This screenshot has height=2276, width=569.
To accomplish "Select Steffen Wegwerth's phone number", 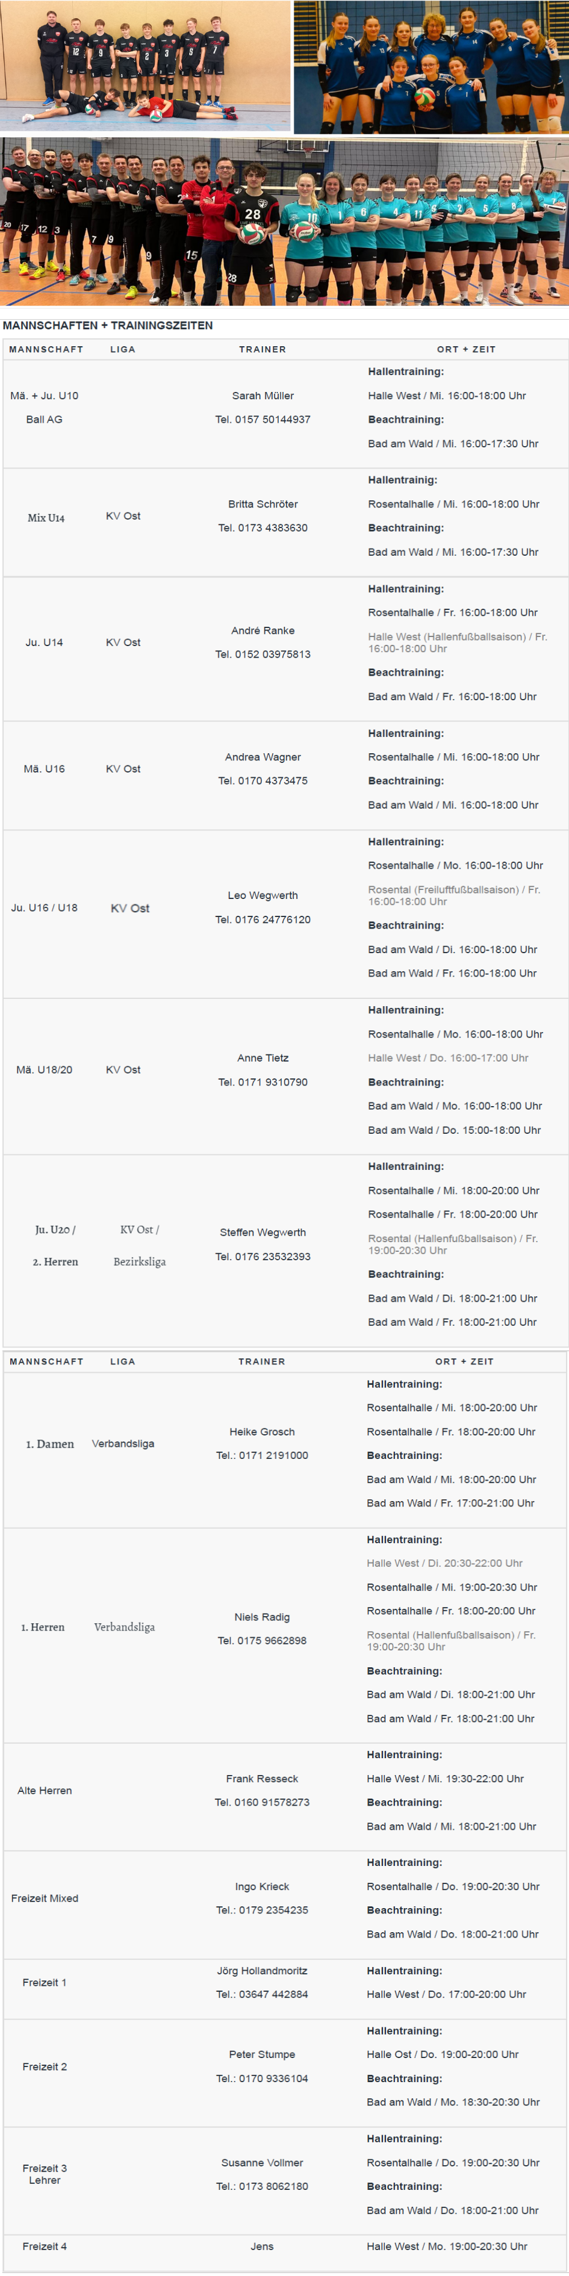I will click(x=263, y=1257).
